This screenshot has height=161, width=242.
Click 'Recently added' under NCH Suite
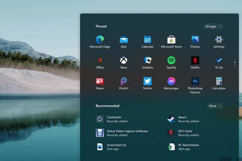point(189,135)
